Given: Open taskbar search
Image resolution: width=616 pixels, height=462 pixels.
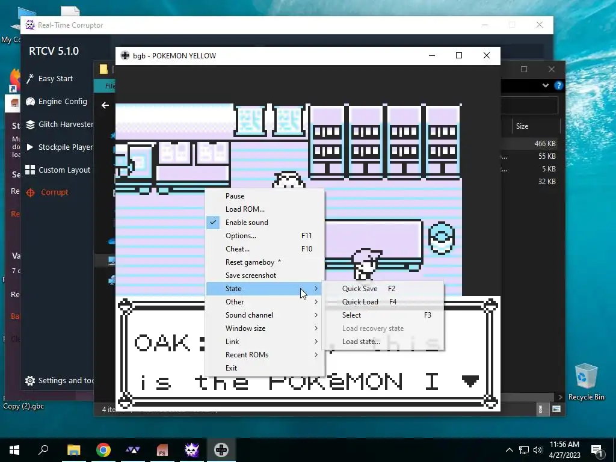Looking at the screenshot, I should [43, 450].
